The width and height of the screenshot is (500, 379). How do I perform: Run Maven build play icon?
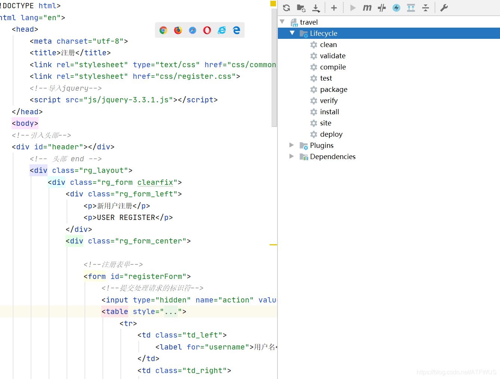[x=353, y=8]
